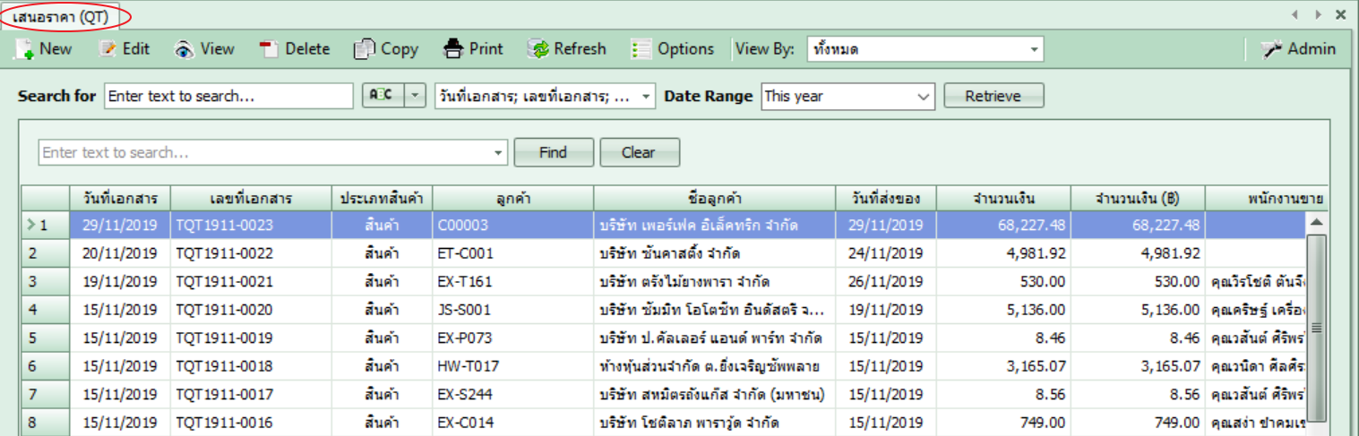Refresh the quotation list

538,49
